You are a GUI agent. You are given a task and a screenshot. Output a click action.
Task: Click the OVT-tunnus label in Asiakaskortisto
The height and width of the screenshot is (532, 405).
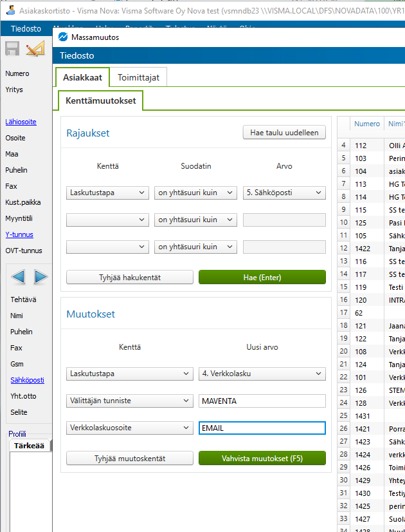24,251
